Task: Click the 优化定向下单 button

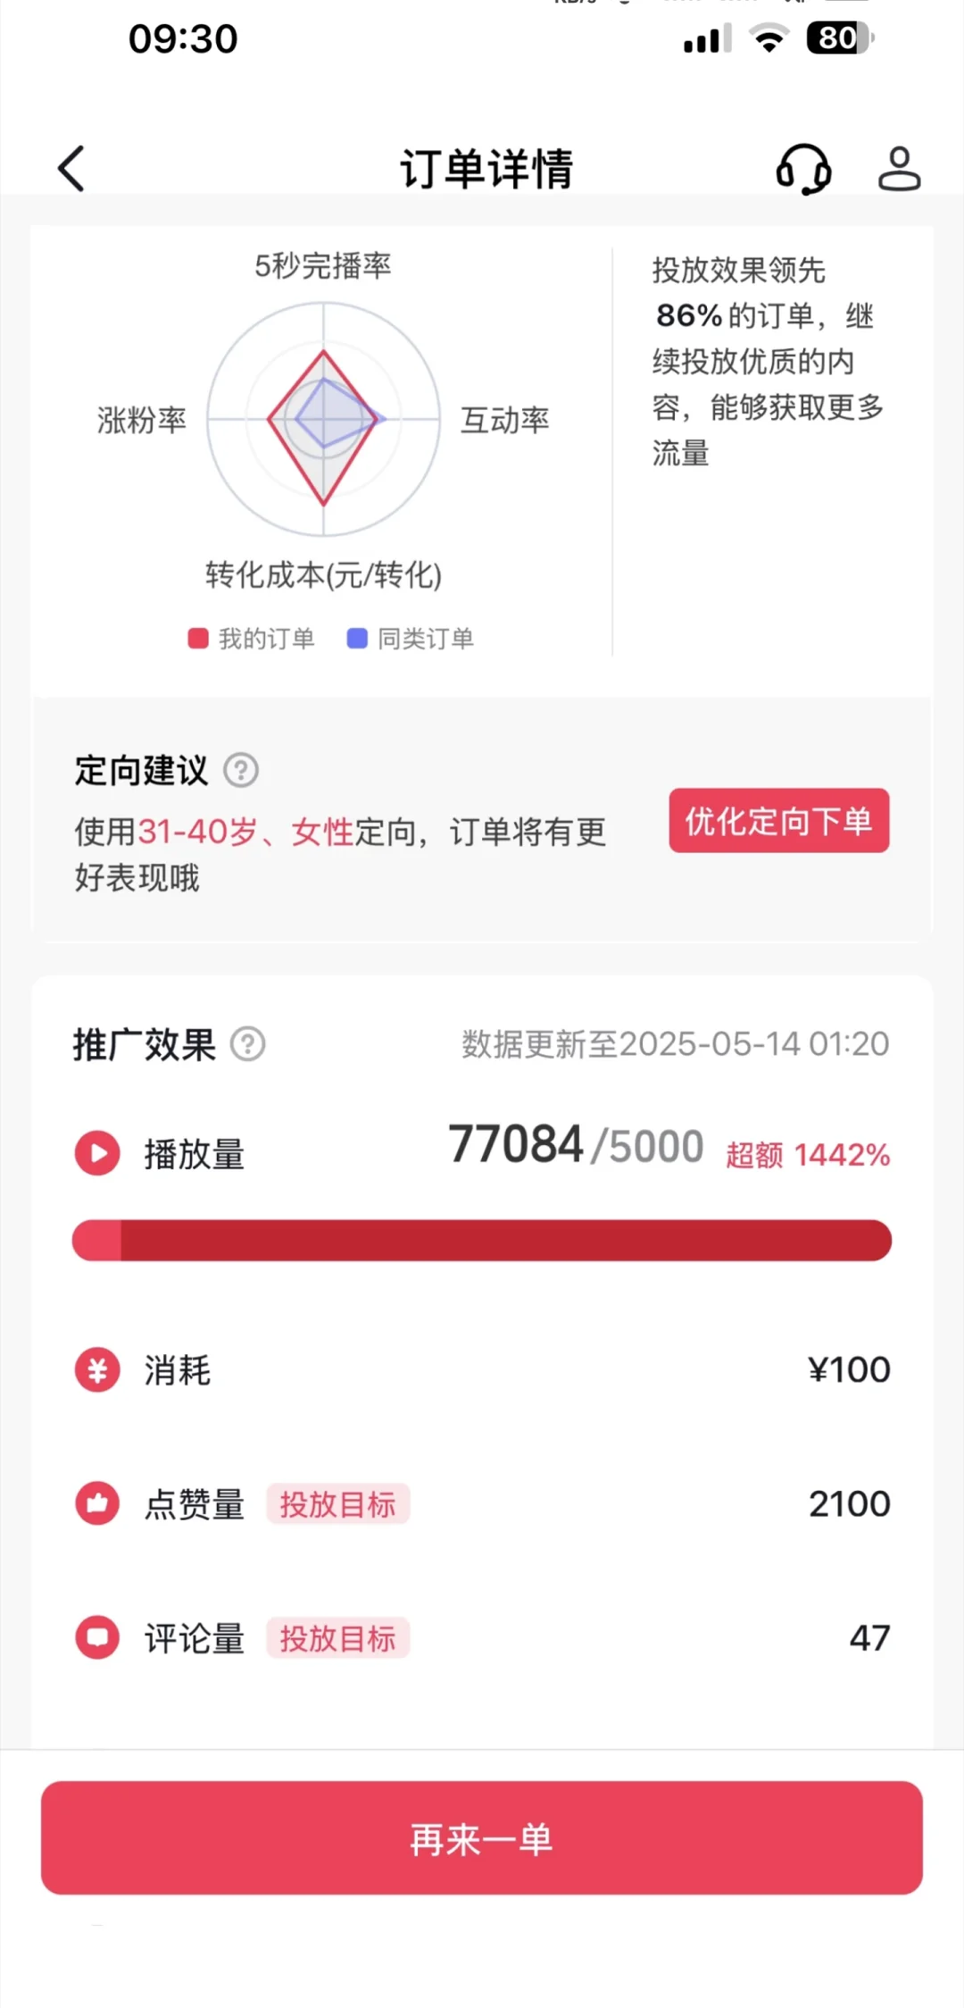Action: coord(779,820)
